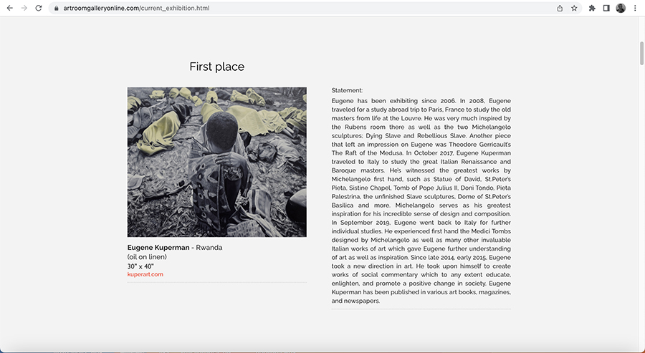Open the Extensions puzzle icon

pos(592,8)
